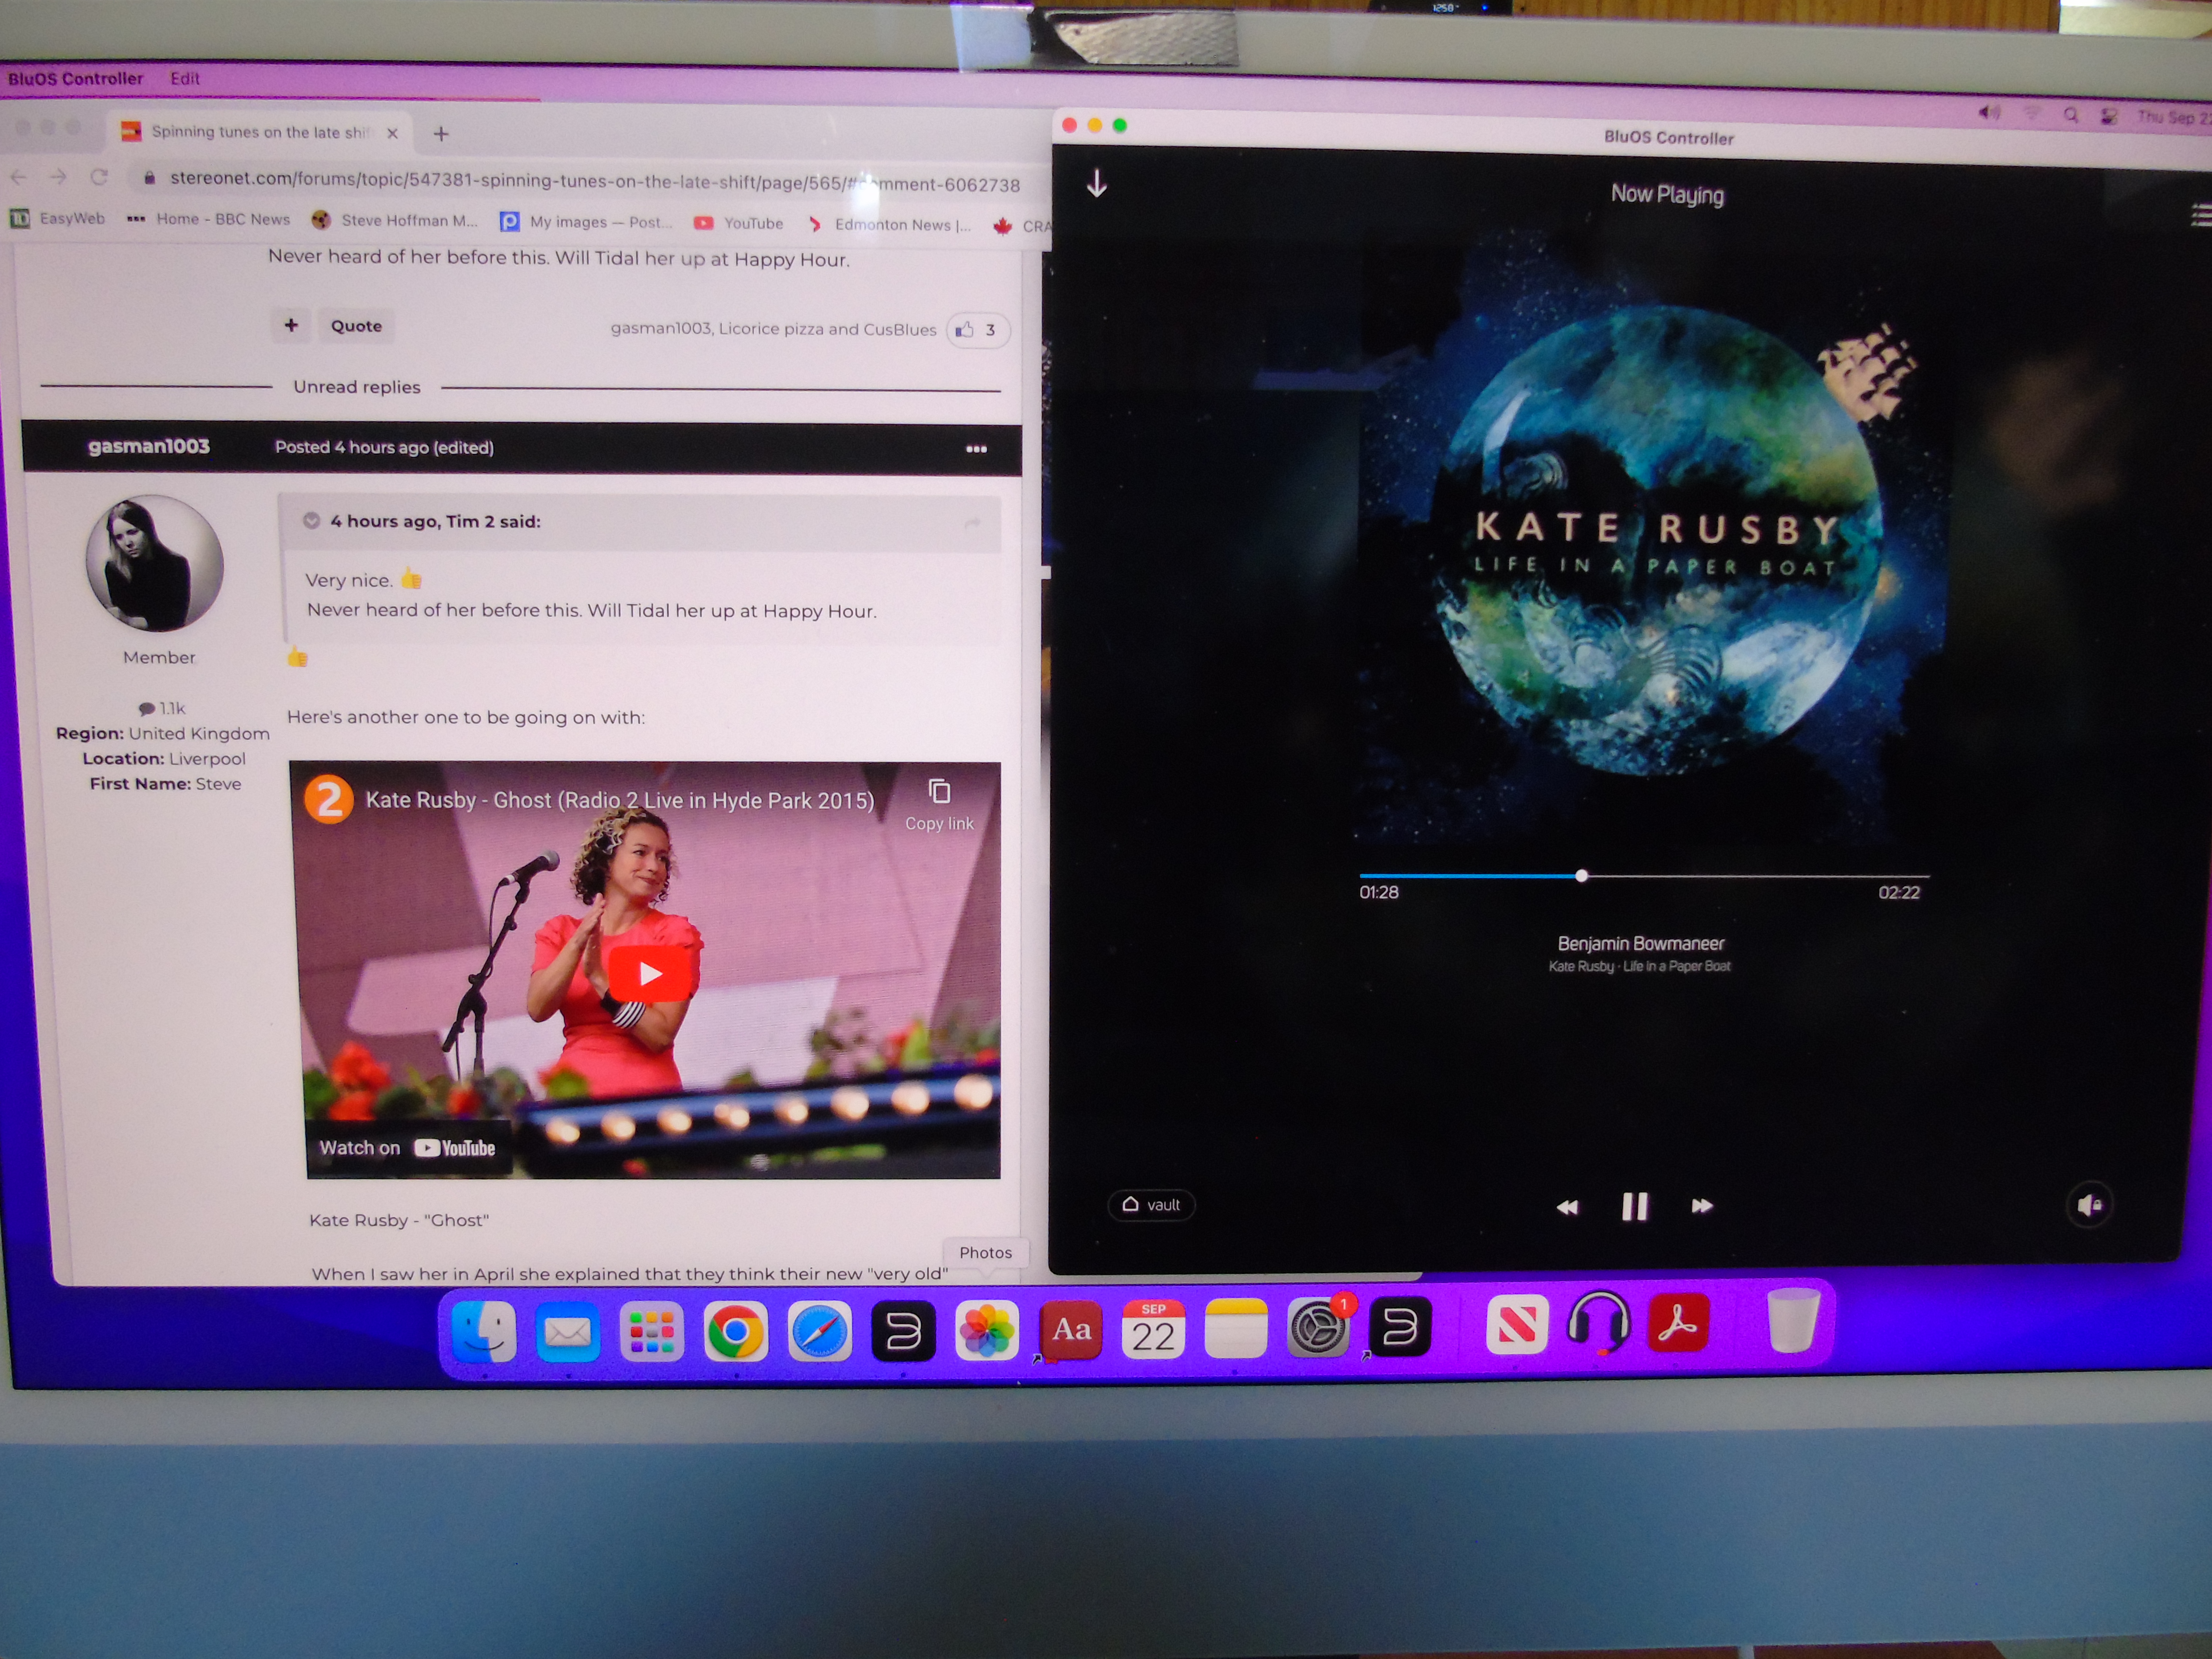Open the YouTube bookmark

738,223
